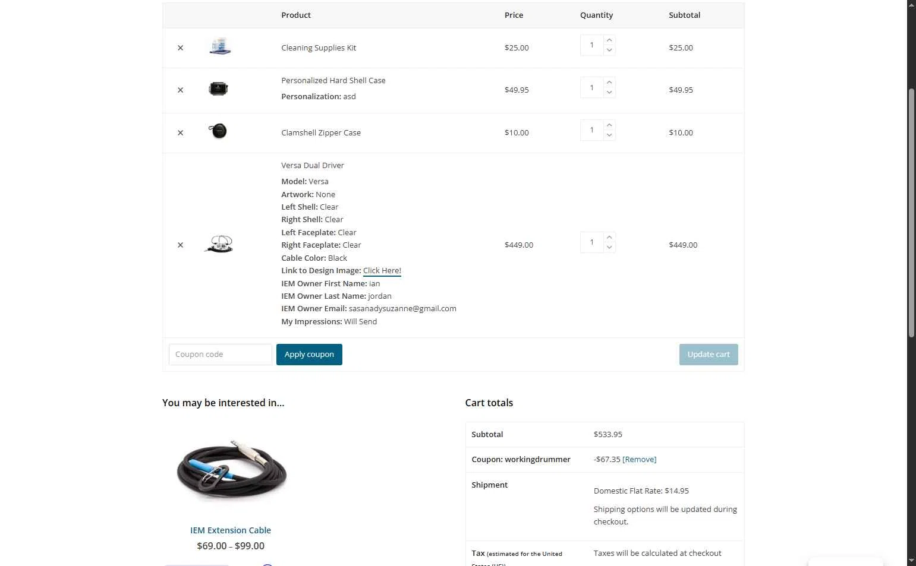Open the Click Here! design image link
Viewport: 916px width, 566px height.
point(382,271)
